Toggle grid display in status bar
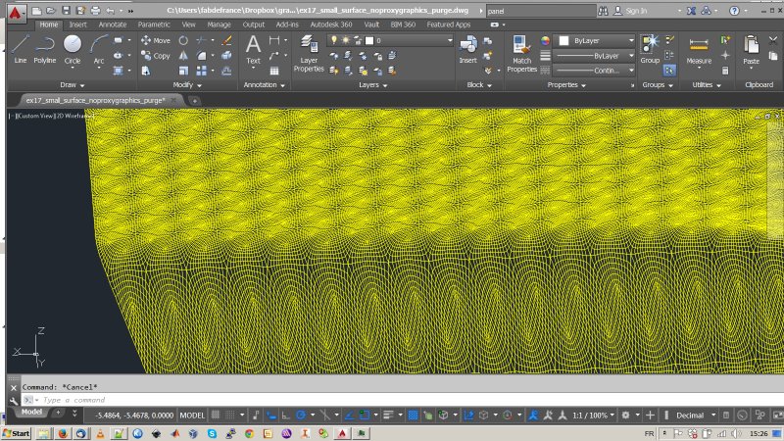Screen dimensions: 784x441 [x=216, y=416]
